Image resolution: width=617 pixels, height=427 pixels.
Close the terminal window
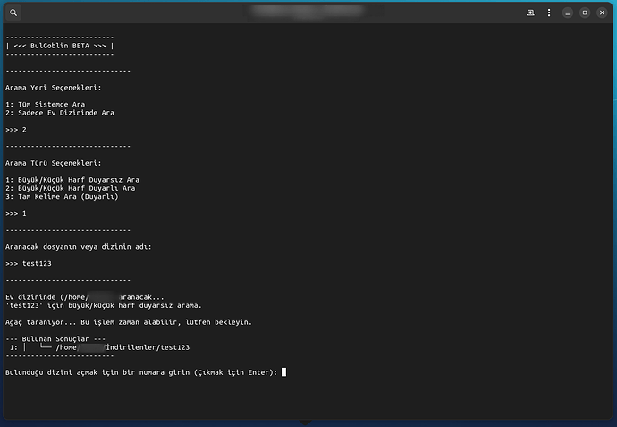(602, 13)
